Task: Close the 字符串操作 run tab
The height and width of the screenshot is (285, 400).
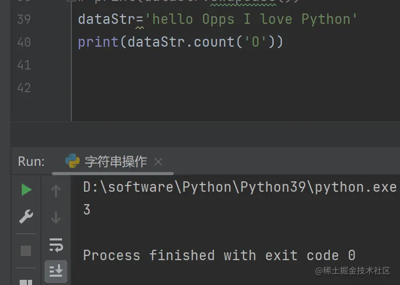Action: [158, 162]
